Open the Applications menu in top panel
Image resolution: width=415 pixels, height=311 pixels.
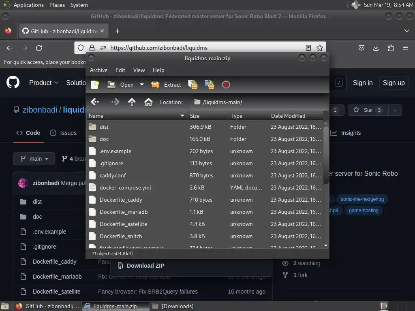coord(29,5)
